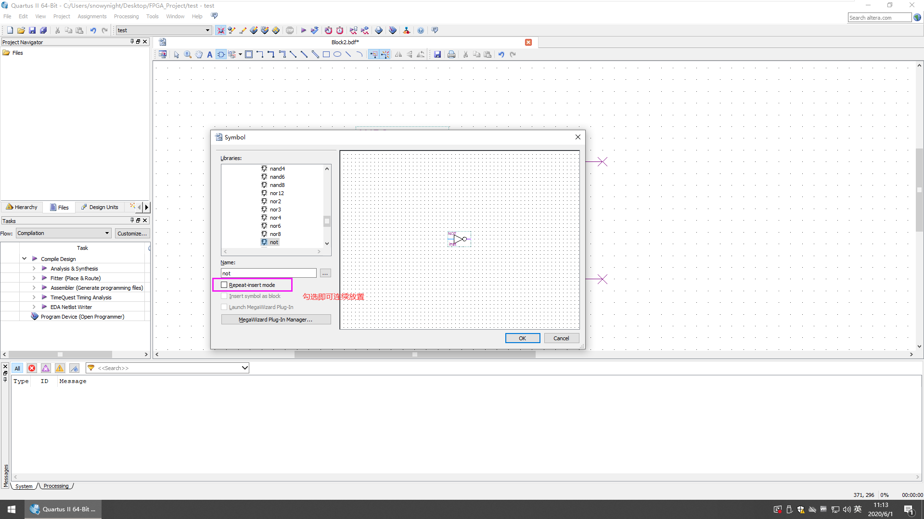Click OK to insert NOT symbol
924x519 pixels.
522,338
